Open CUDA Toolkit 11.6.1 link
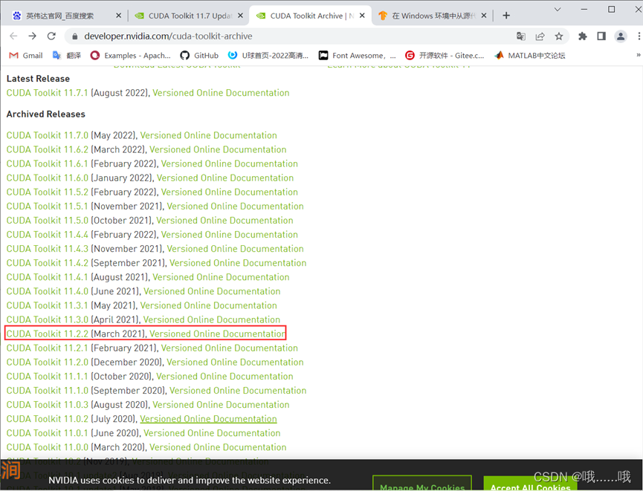The width and height of the screenshot is (643, 491). coord(47,163)
